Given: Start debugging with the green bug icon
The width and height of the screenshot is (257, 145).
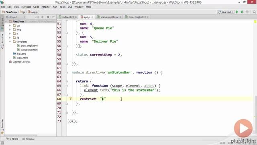Looking at the screenshot, I should tap(242, 12).
